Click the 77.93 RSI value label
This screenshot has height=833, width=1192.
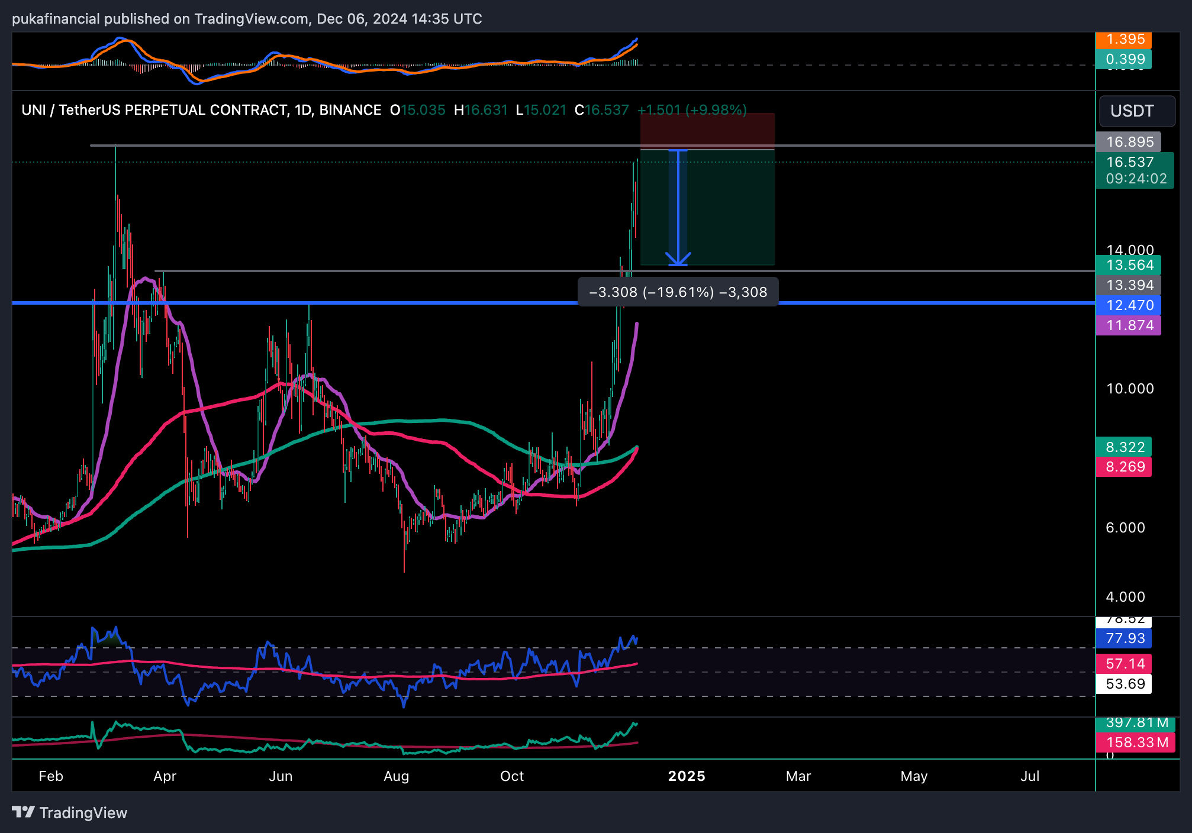(x=1123, y=638)
